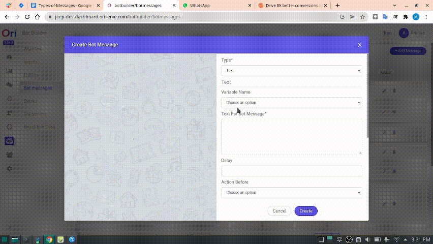Screen dimensions: 433x244
Task: Reload the current page
Action: (27, 17)
